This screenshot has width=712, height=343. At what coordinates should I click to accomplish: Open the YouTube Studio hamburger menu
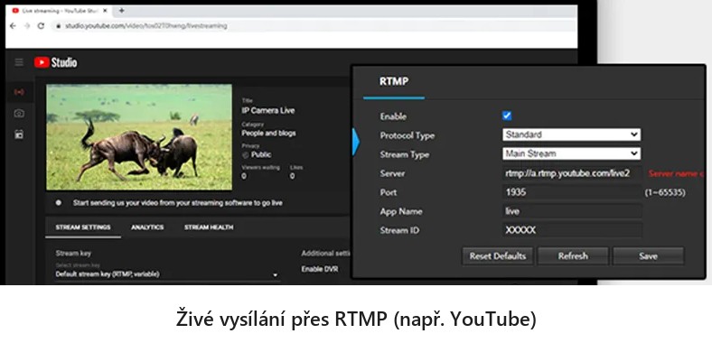pos(19,62)
